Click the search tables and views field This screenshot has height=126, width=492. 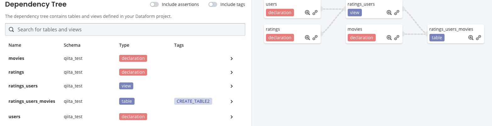(x=125, y=29)
